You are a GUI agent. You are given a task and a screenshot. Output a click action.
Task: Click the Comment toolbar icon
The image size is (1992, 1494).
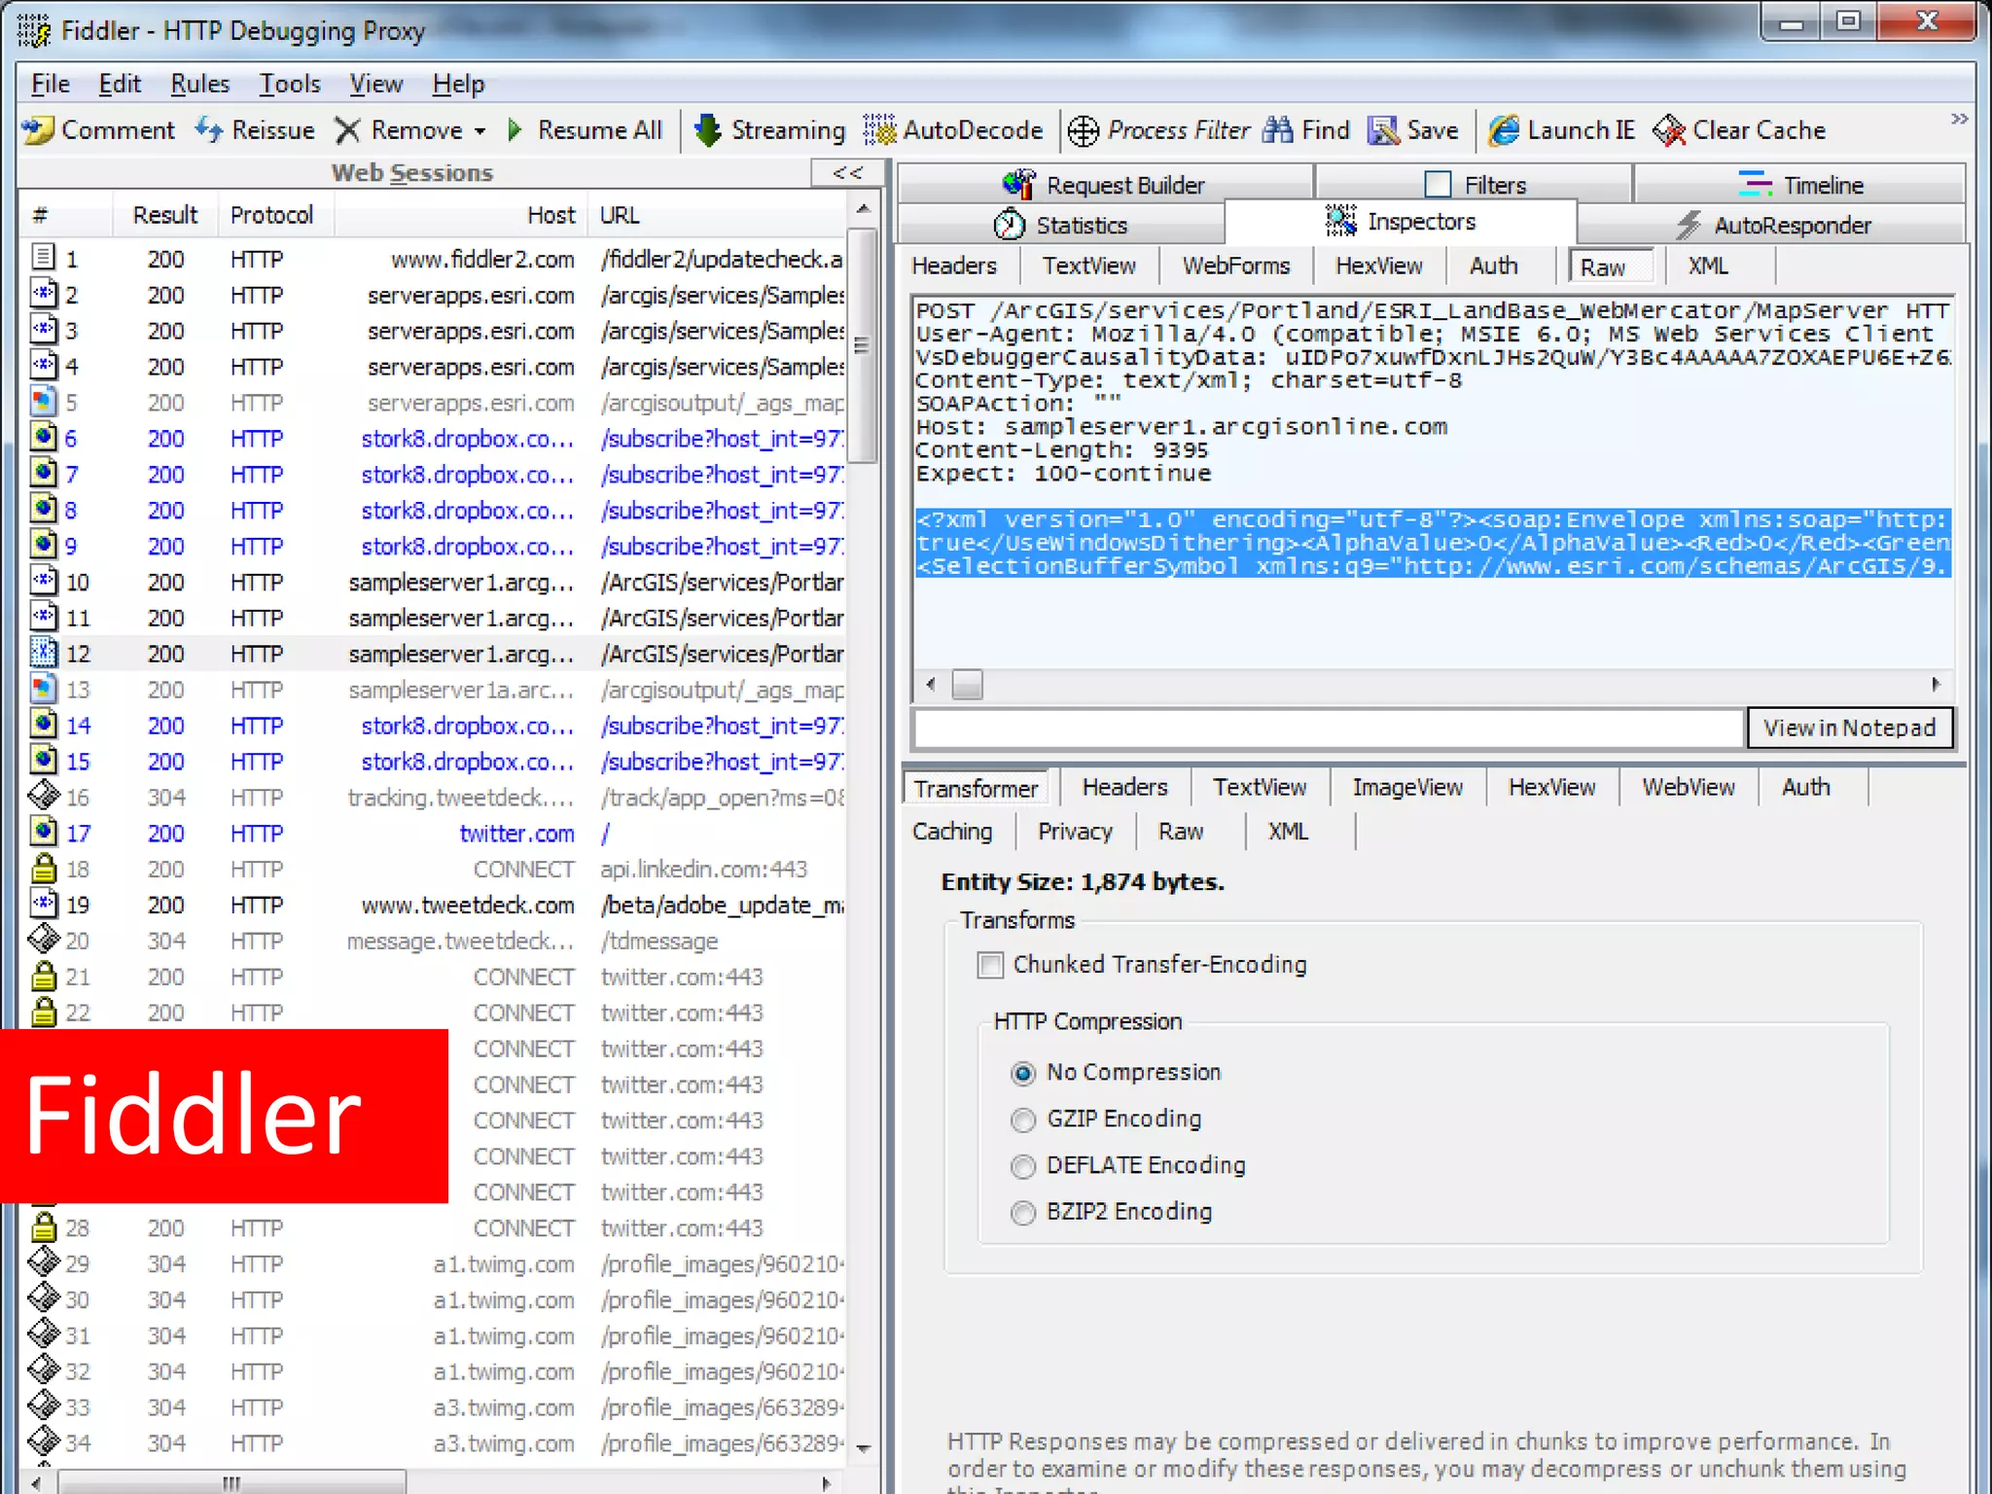39,129
